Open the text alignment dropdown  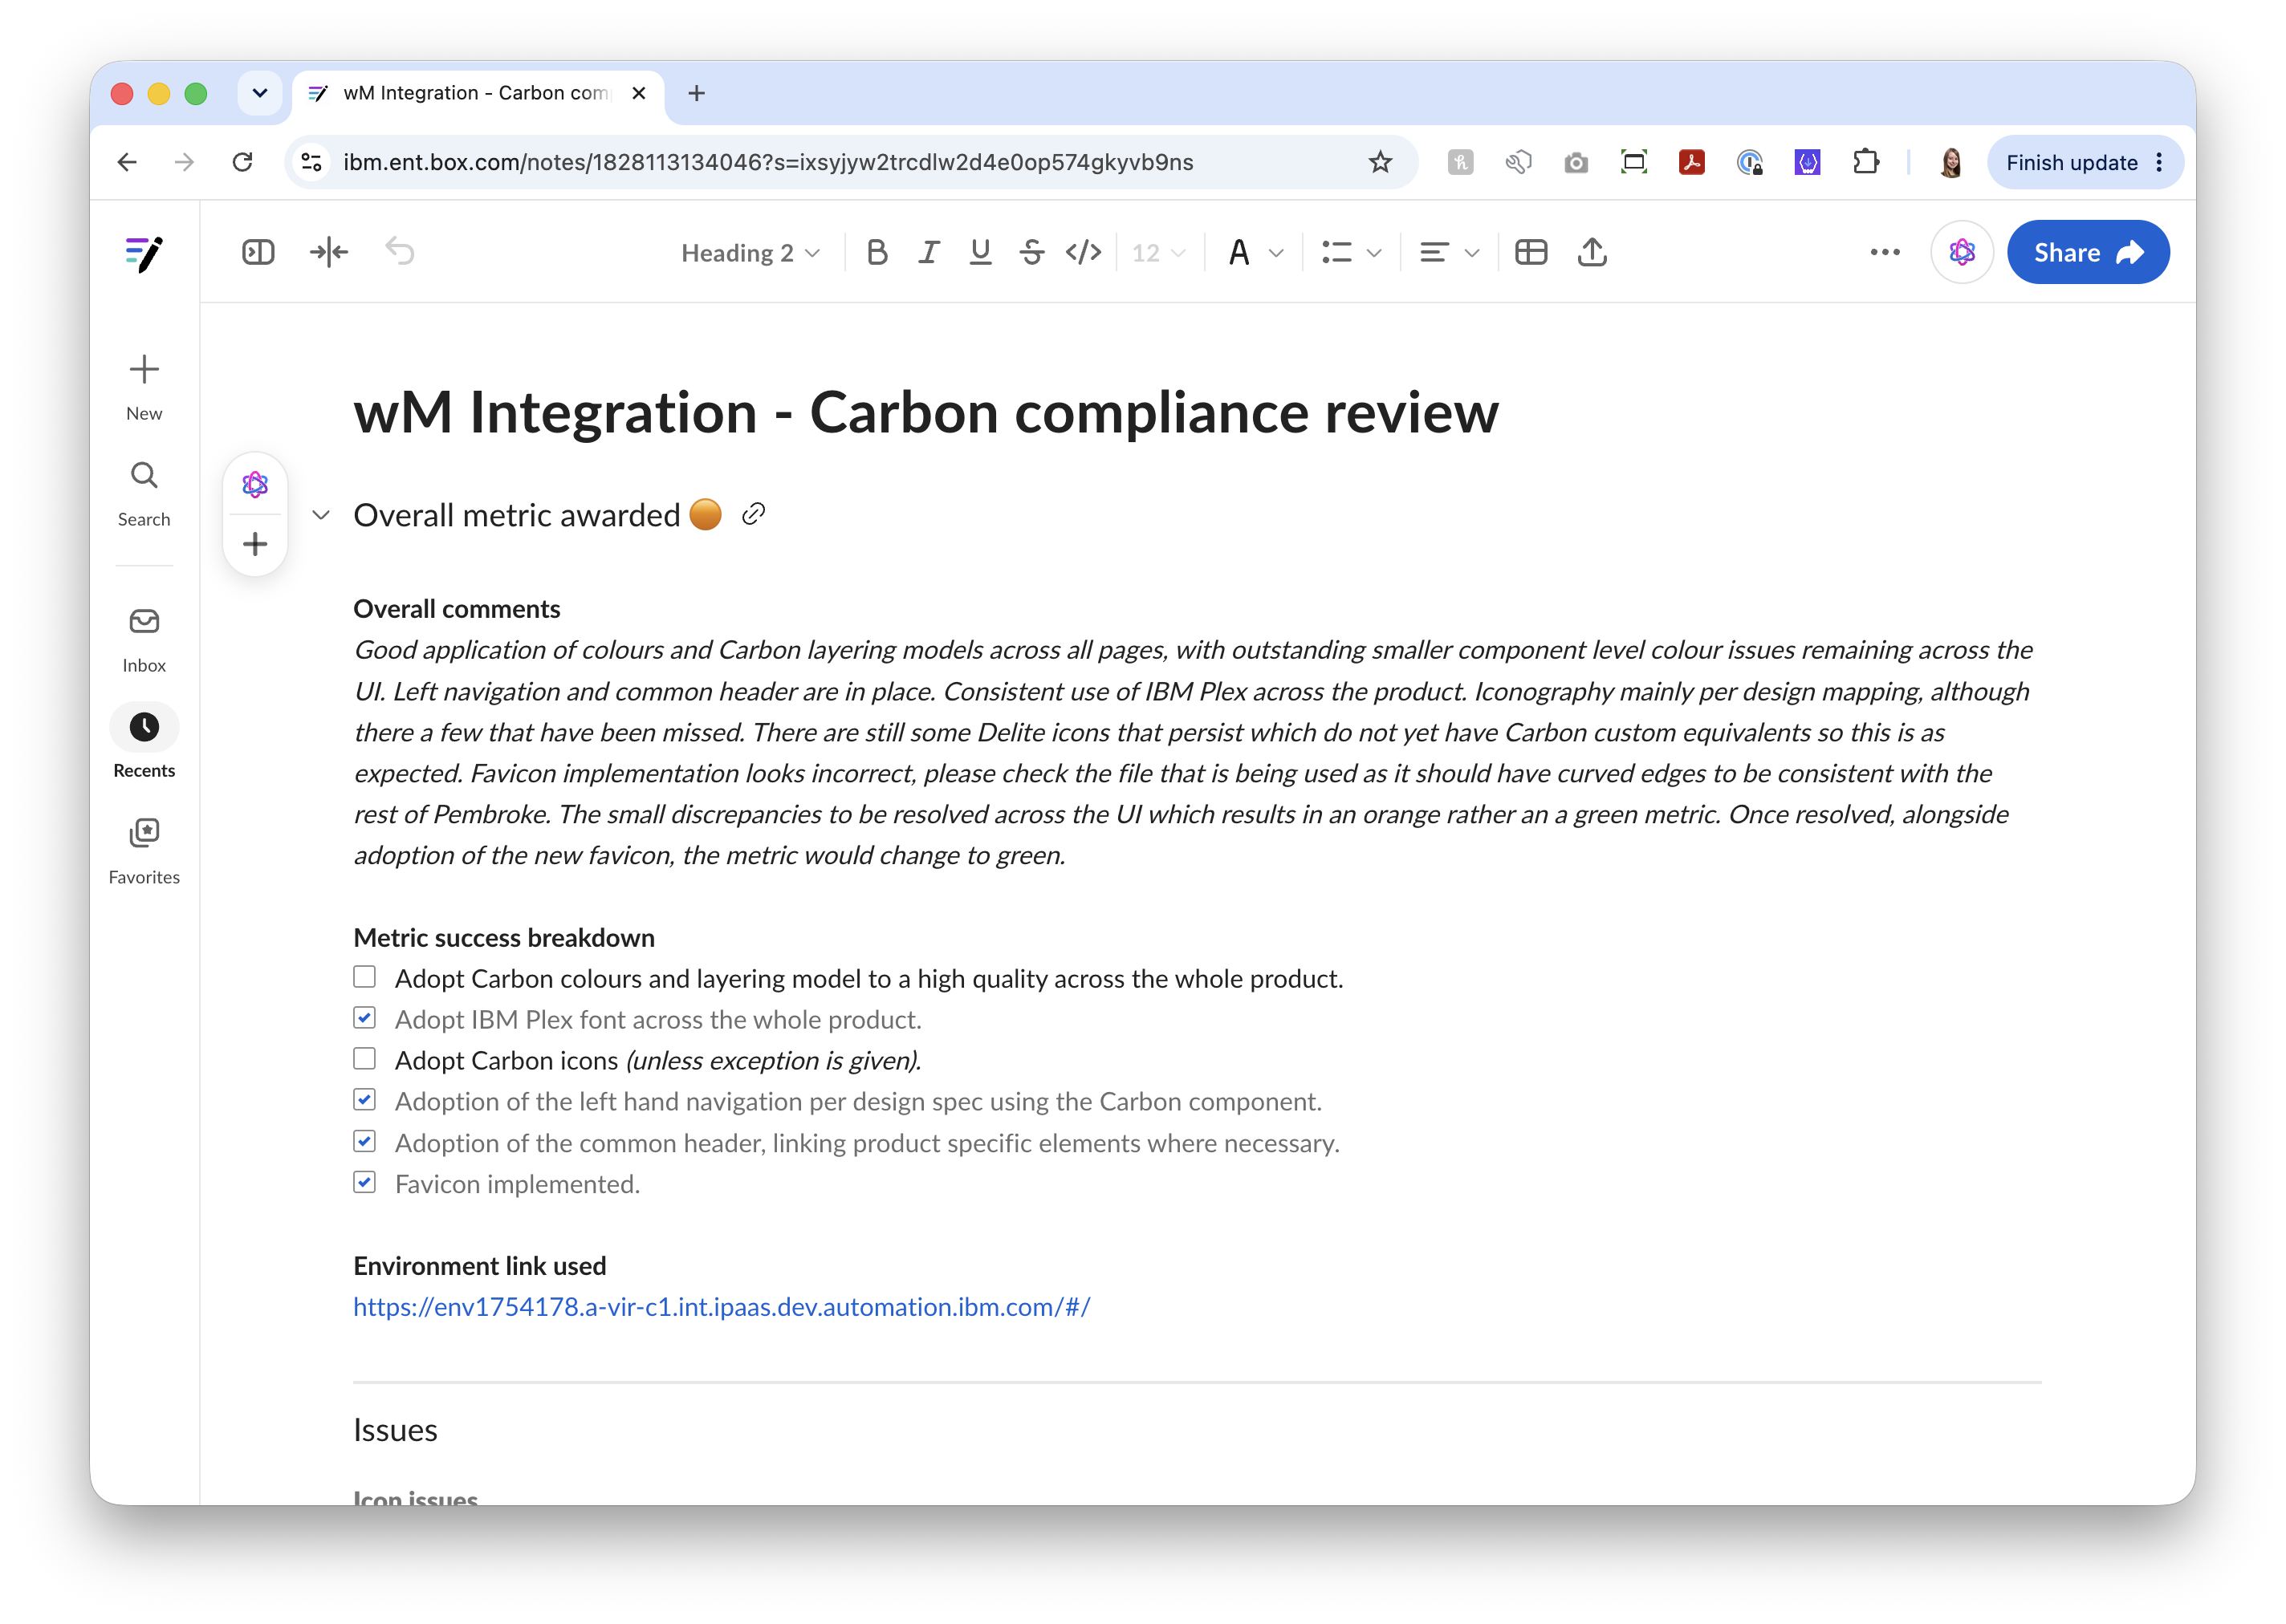(1449, 252)
